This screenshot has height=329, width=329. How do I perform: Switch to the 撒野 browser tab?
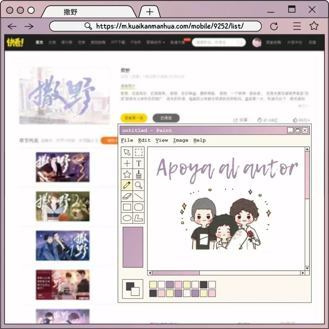(x=89, y=12)
